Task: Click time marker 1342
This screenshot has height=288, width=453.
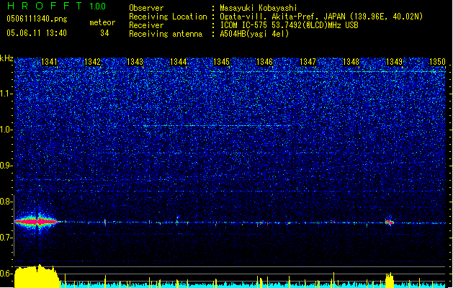Action: (x=92, y=62)
